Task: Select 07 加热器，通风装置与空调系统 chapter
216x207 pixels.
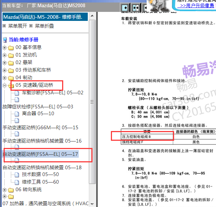Action: (x=46, y=203)
